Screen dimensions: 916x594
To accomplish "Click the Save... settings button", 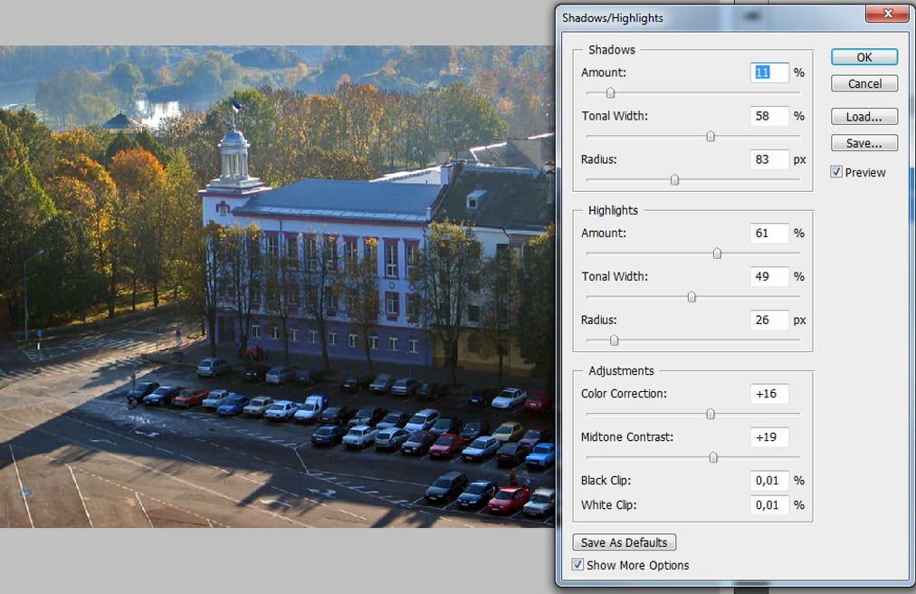I will click(x=864, y=143).
